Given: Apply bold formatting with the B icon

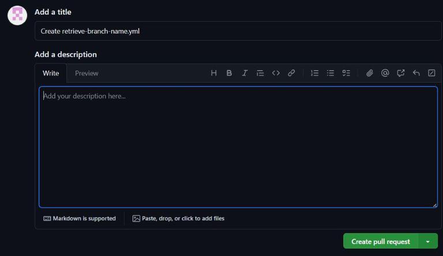Looking at the screenshot, I should pos(229,73).
